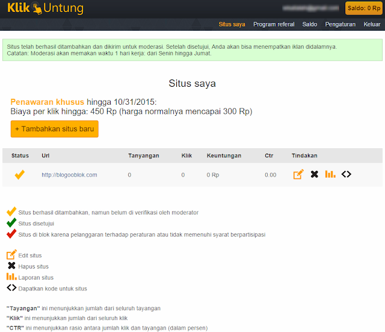Click the orange checkmark legend icon

[x=11, y=211]
